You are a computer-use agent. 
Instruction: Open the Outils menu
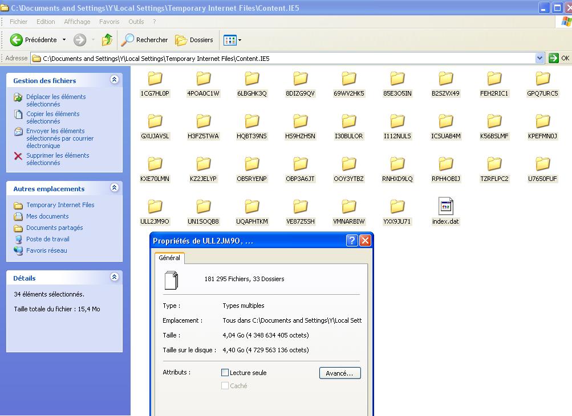pos(136,22)
